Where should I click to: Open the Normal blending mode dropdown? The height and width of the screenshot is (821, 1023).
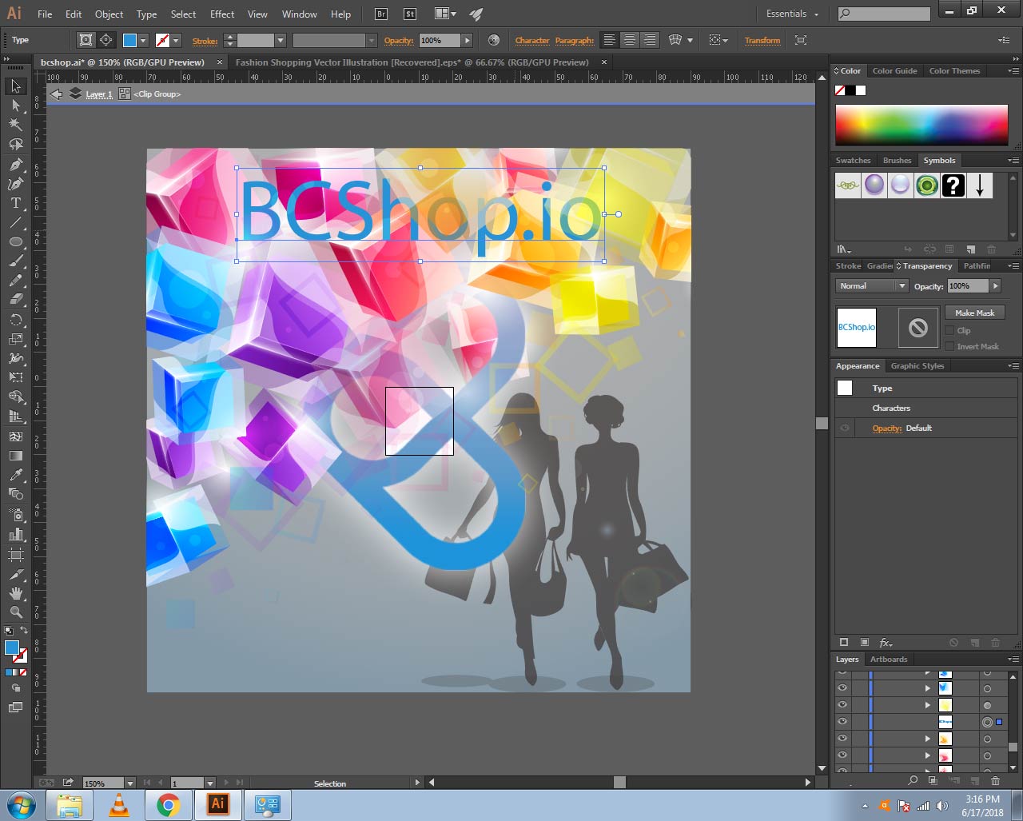(x=871, y=286)
